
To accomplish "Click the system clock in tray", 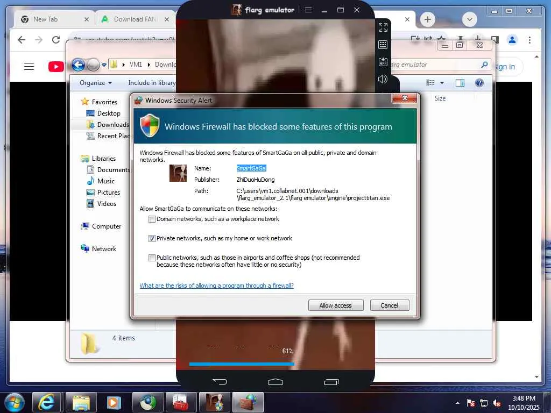I will 524,403.
